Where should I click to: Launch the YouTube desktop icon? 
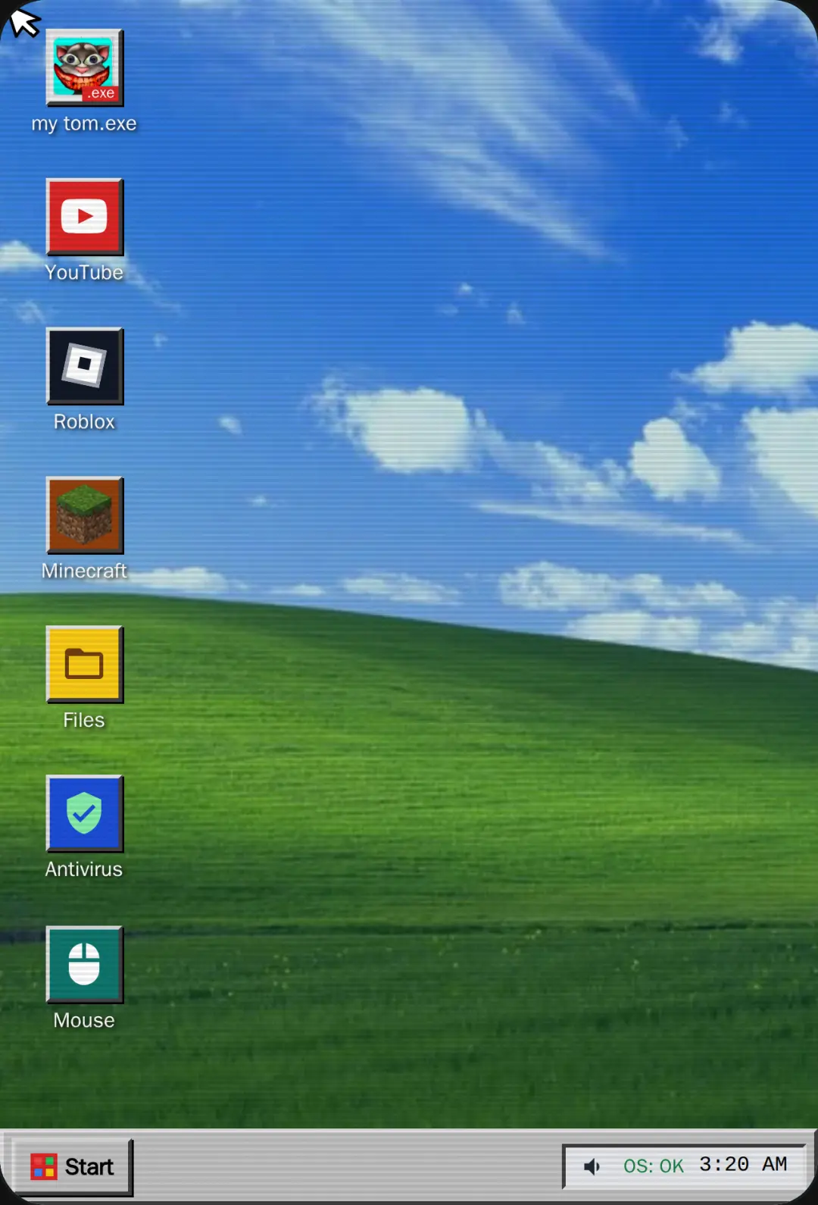coord(84,218)
